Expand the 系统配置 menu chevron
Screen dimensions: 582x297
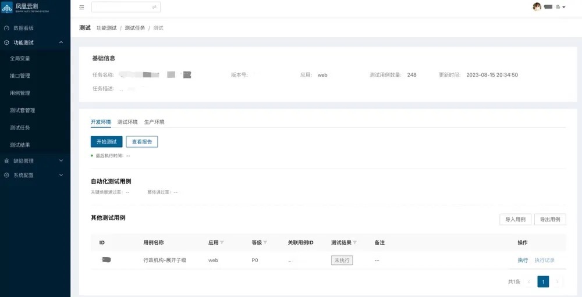[x=61, y=176]
